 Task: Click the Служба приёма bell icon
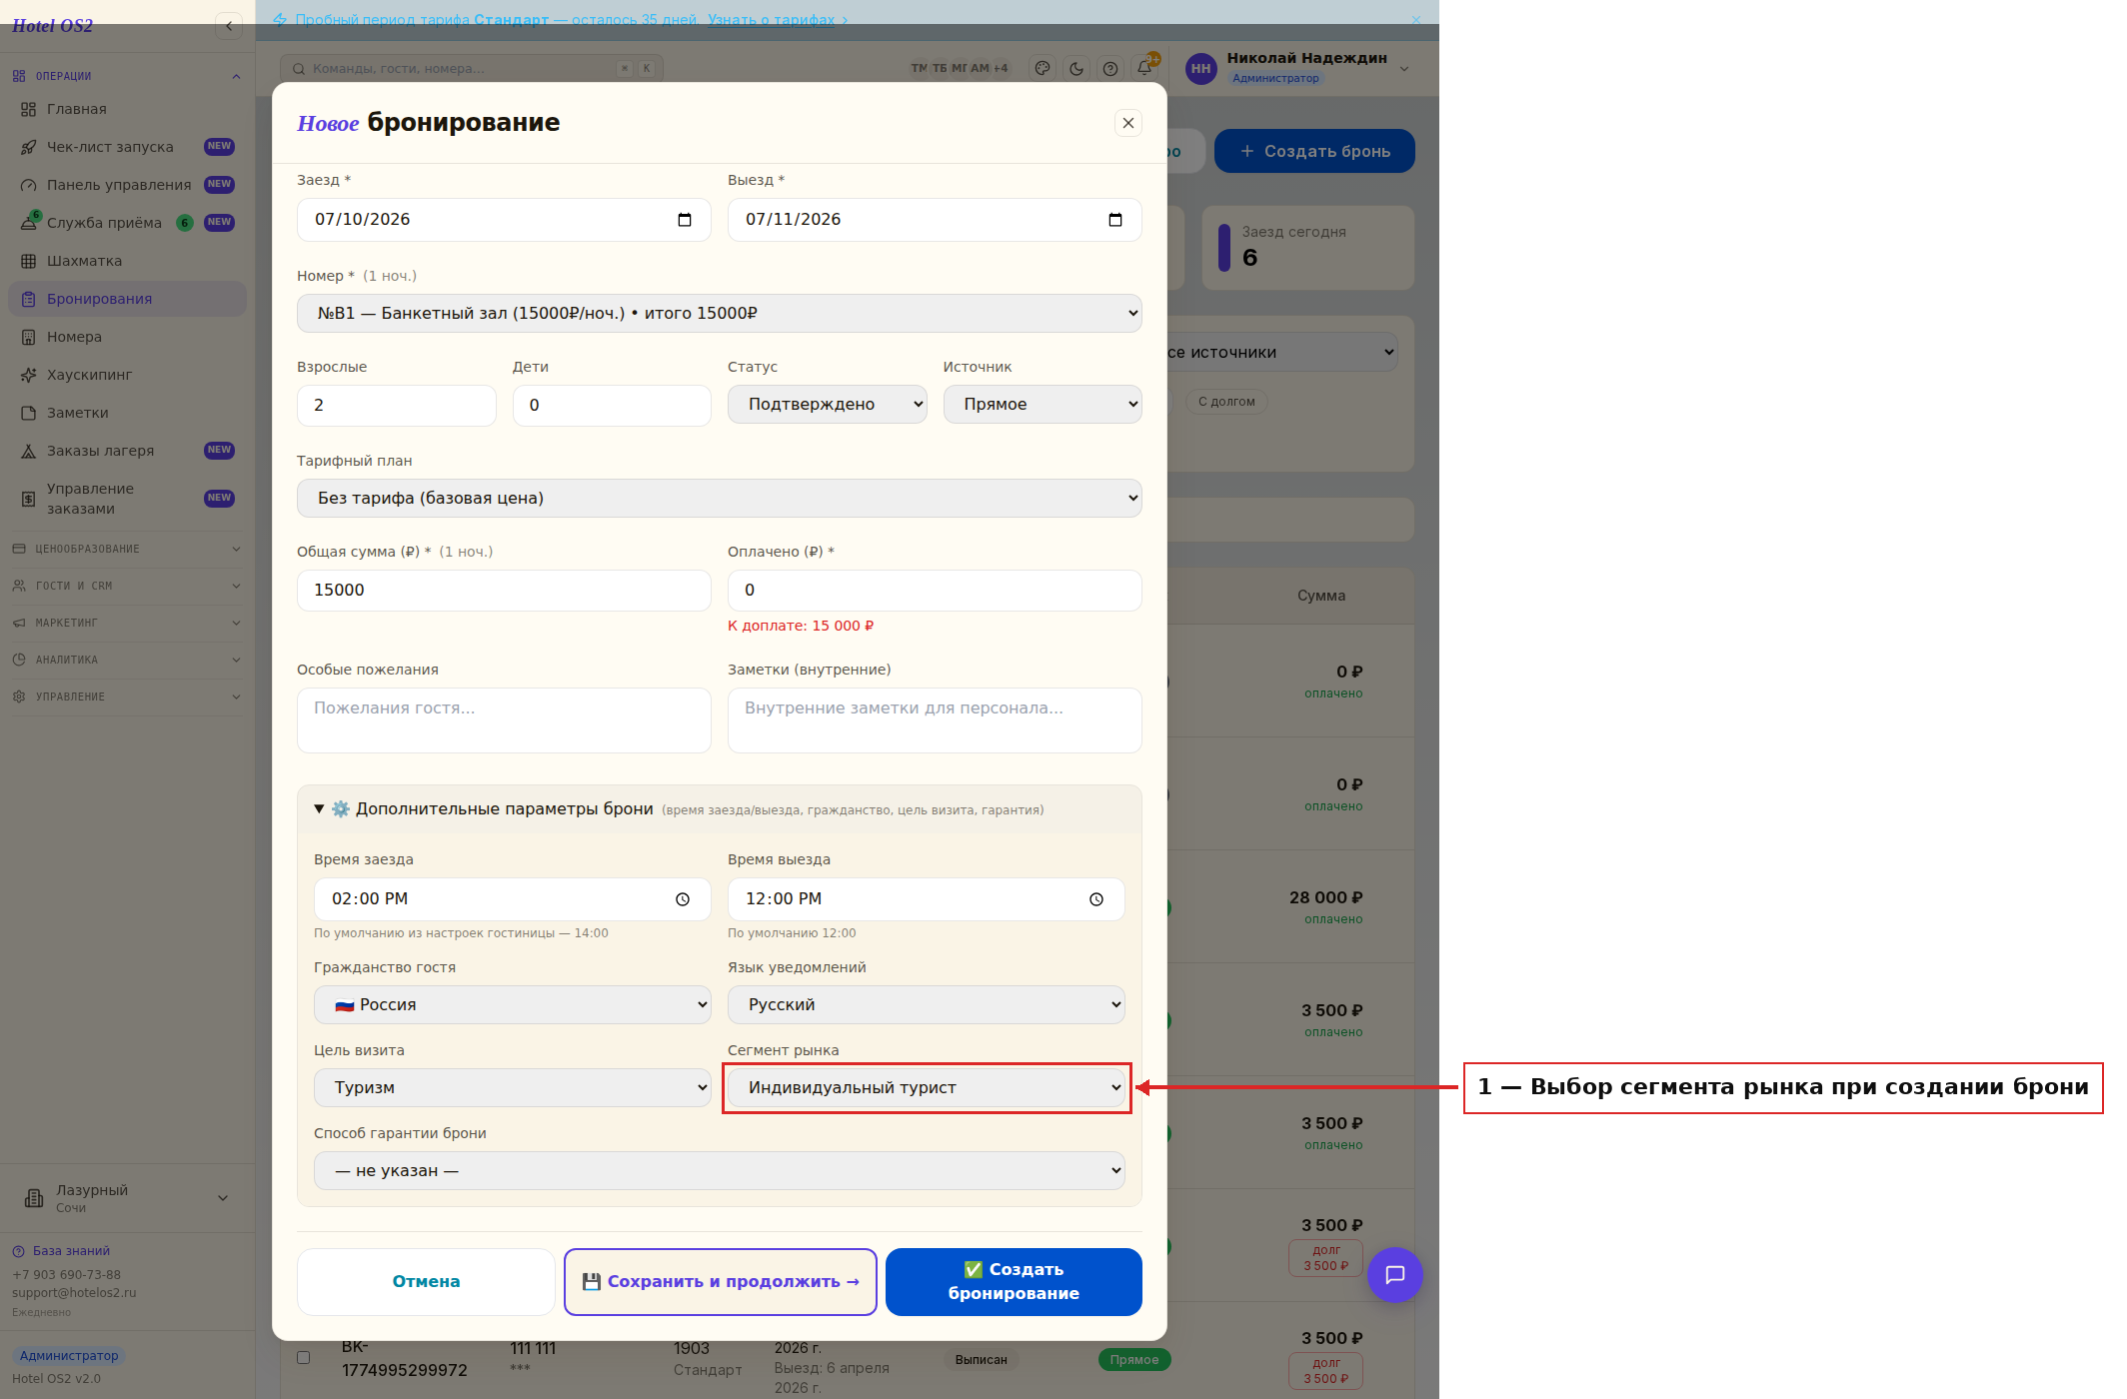click(28, 223)
